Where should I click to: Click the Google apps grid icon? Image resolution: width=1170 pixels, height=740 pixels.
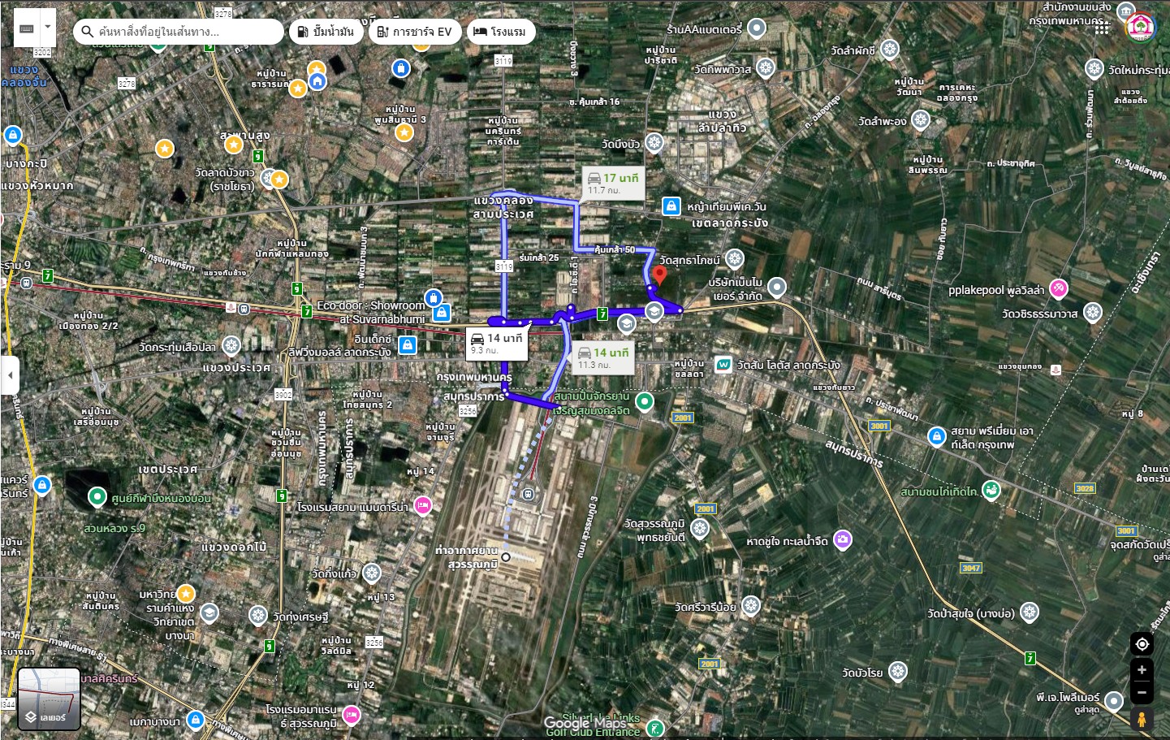[x=1102, y=28]
